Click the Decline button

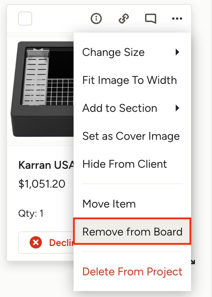tap(46, 242)
